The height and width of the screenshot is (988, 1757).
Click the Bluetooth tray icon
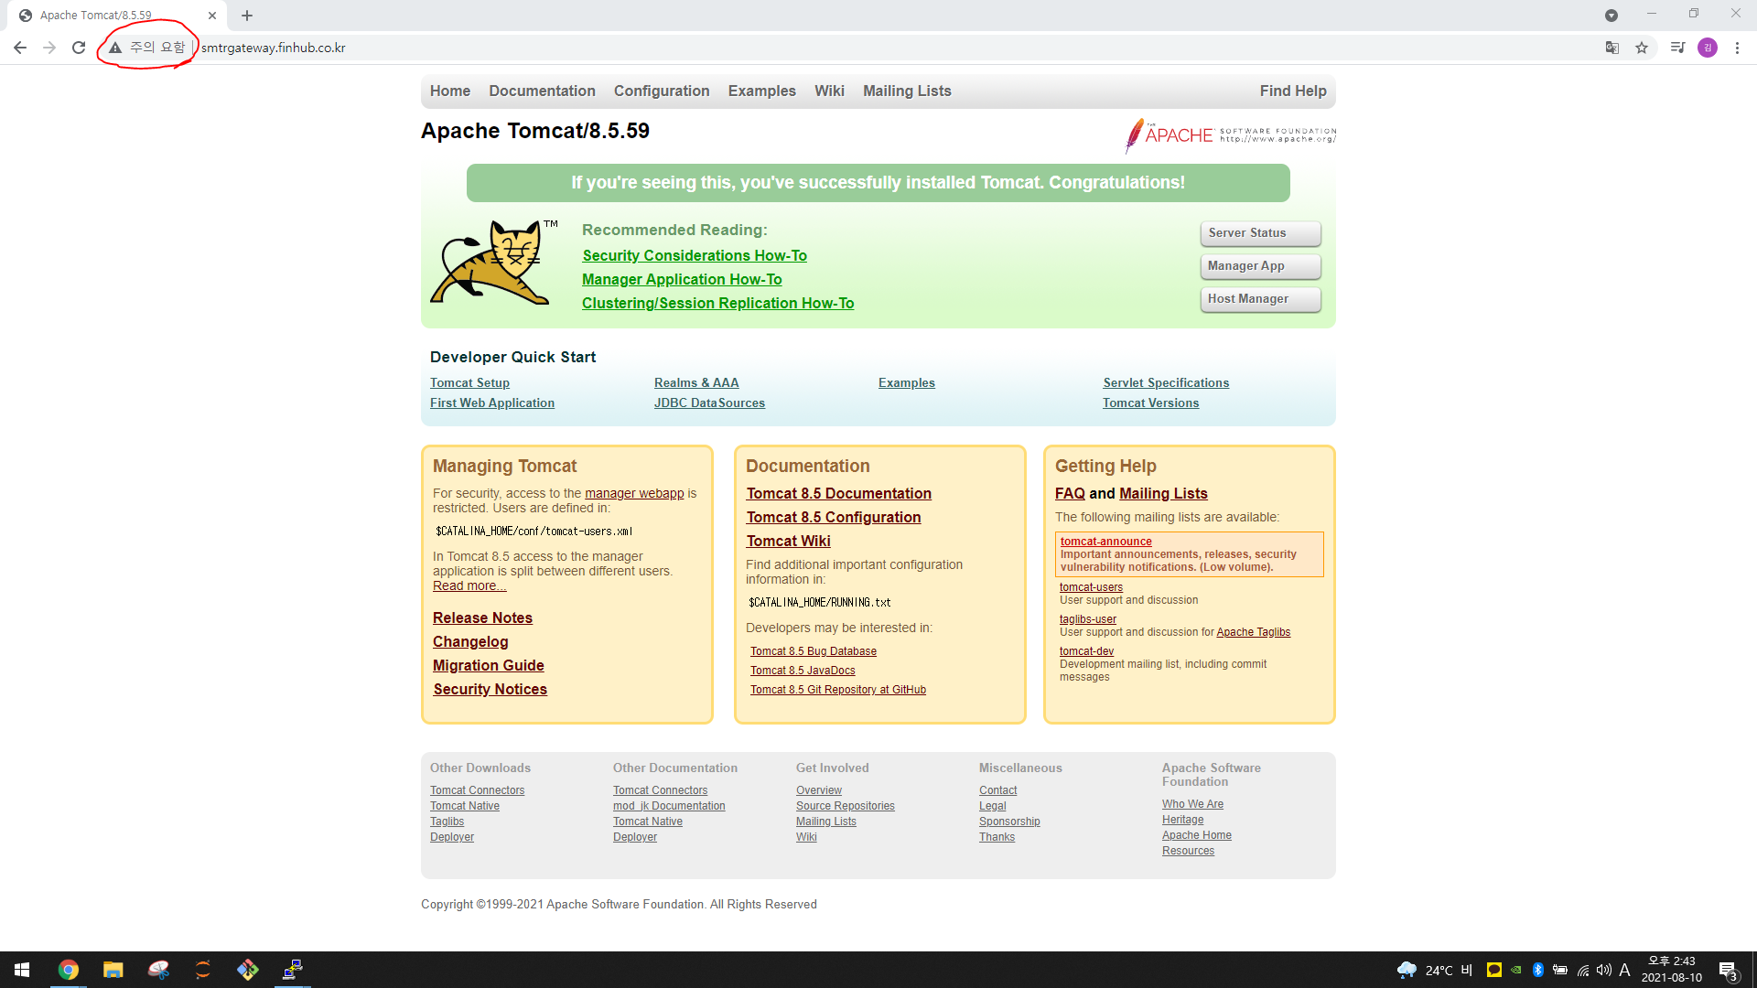(x=1538, y=970)
